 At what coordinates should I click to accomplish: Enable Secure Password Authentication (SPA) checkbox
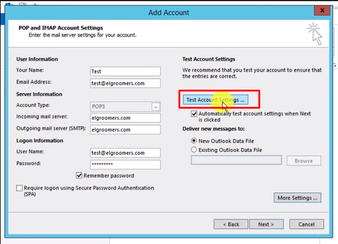[x=20, y=188]
